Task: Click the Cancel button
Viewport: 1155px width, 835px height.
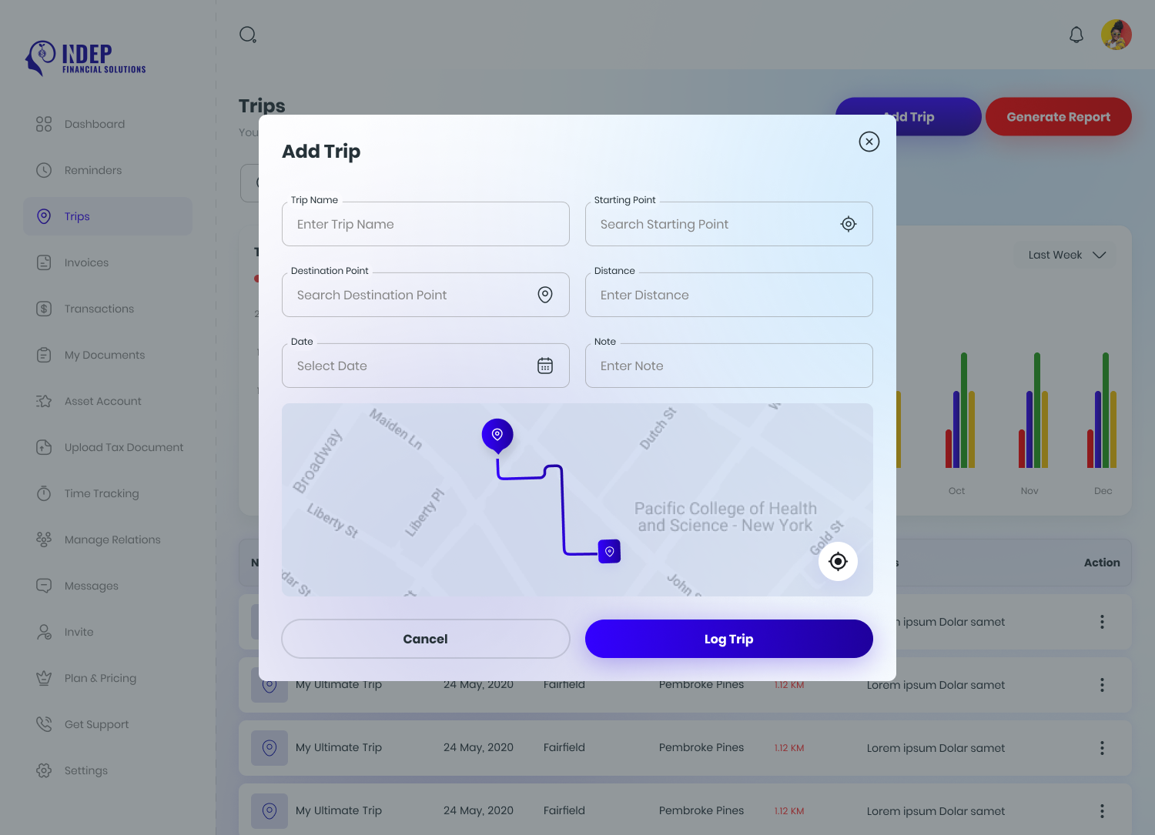Action: click(x=425, y=639)
